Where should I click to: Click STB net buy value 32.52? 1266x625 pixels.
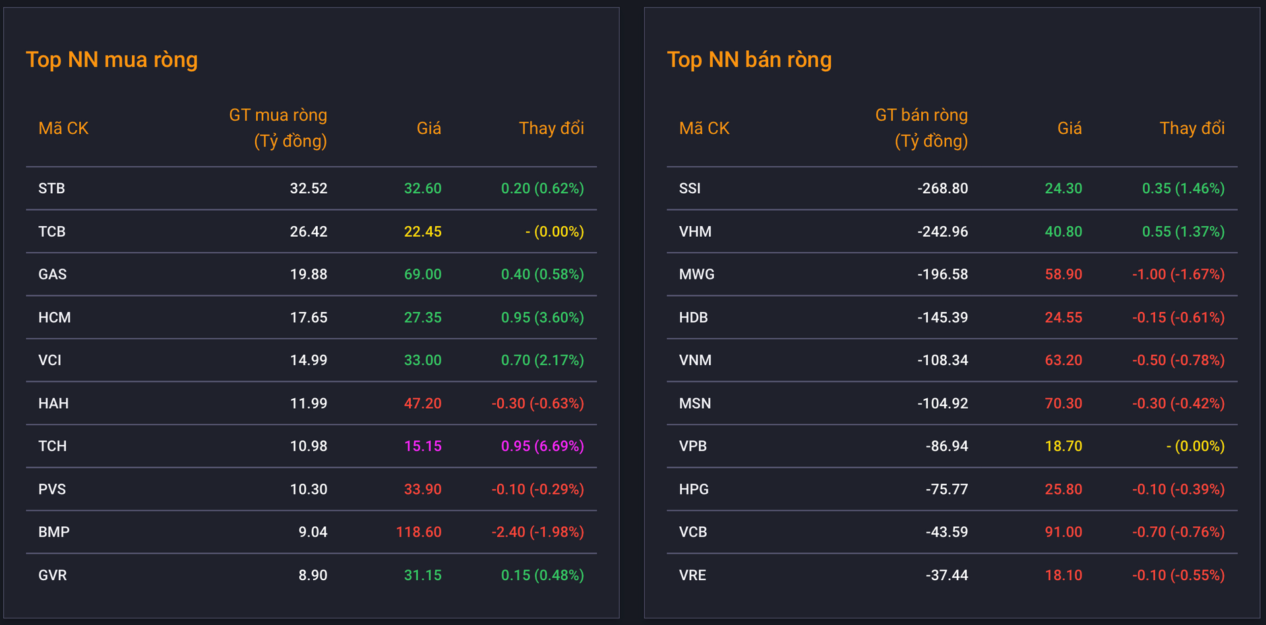(309, 189)
